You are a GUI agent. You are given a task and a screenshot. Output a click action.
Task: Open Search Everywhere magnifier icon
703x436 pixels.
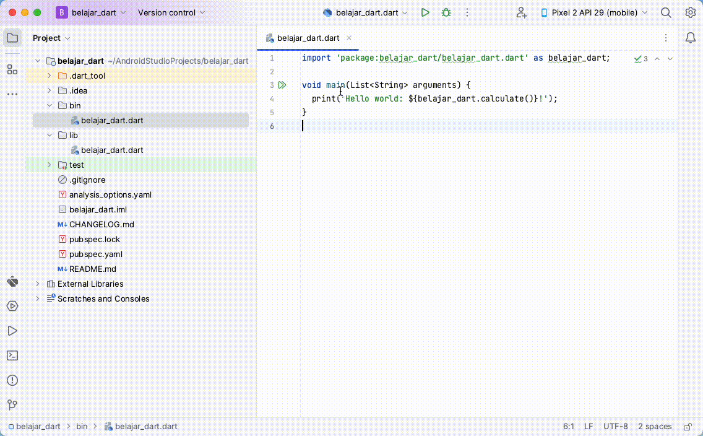coord(666,12)
